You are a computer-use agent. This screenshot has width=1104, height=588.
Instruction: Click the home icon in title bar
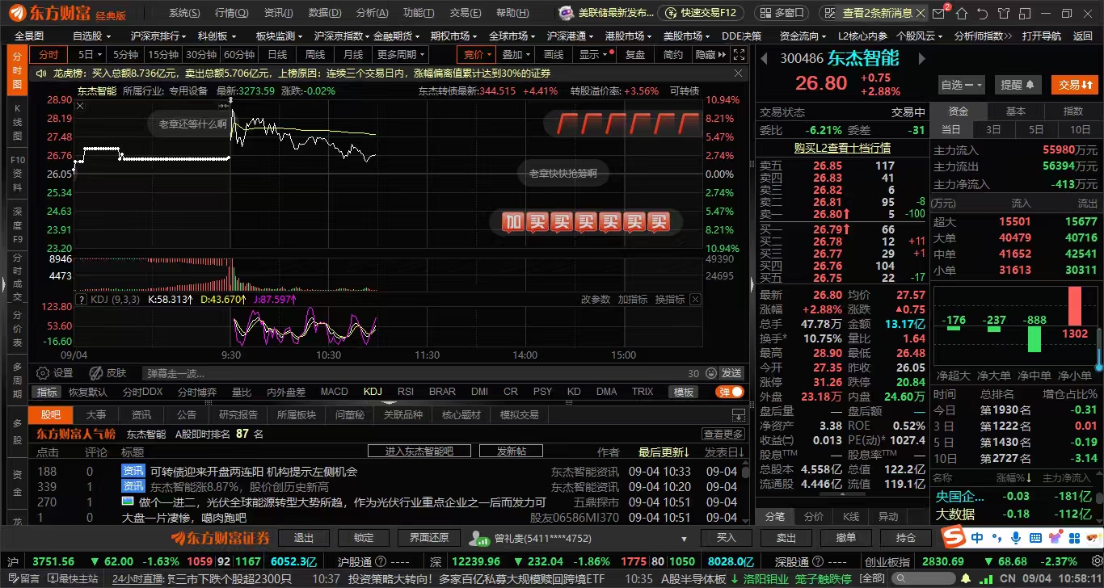pos(961,13)
